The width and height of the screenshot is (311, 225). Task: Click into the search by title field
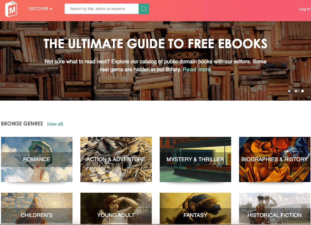102,9
